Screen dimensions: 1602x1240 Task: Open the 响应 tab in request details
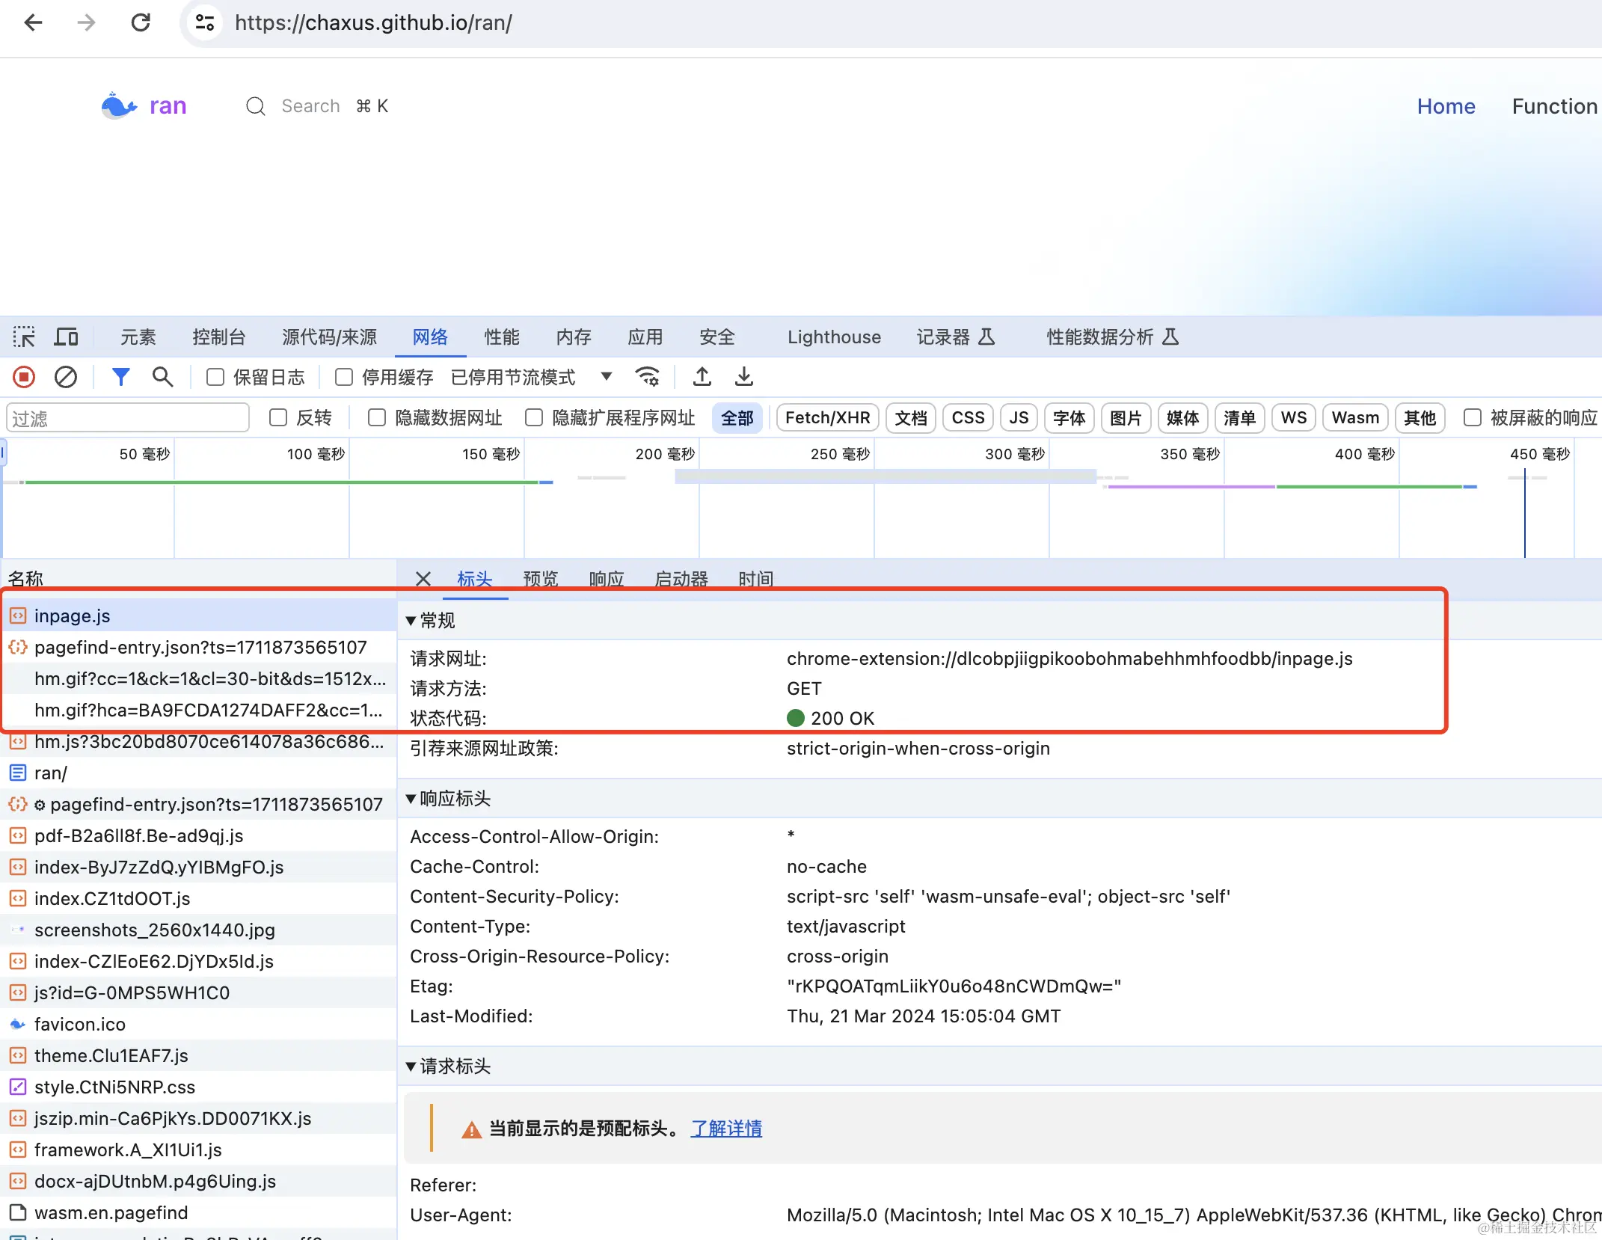tap(606, 579)
